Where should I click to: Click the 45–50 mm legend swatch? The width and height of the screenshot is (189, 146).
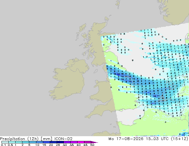click(88, 142)
